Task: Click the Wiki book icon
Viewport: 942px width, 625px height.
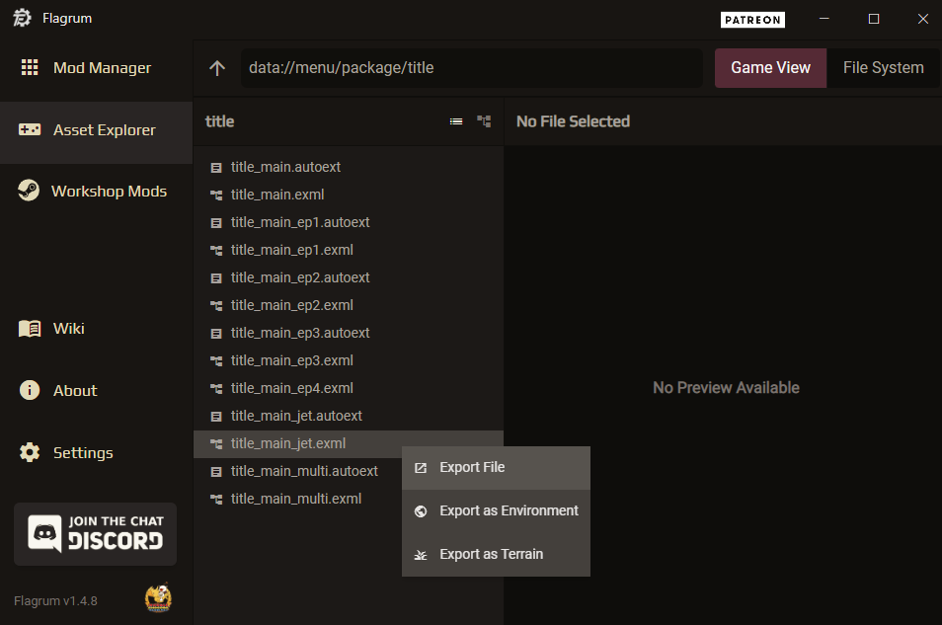Action: pos(30,329)
